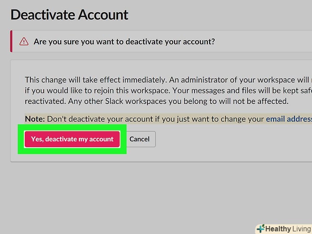The width and height of the screenshot is (312, 234).
Task: Click the Deactivate Account page heading
Action: click(69, 15)
